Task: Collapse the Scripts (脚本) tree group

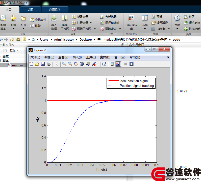Action: (1, 61)
